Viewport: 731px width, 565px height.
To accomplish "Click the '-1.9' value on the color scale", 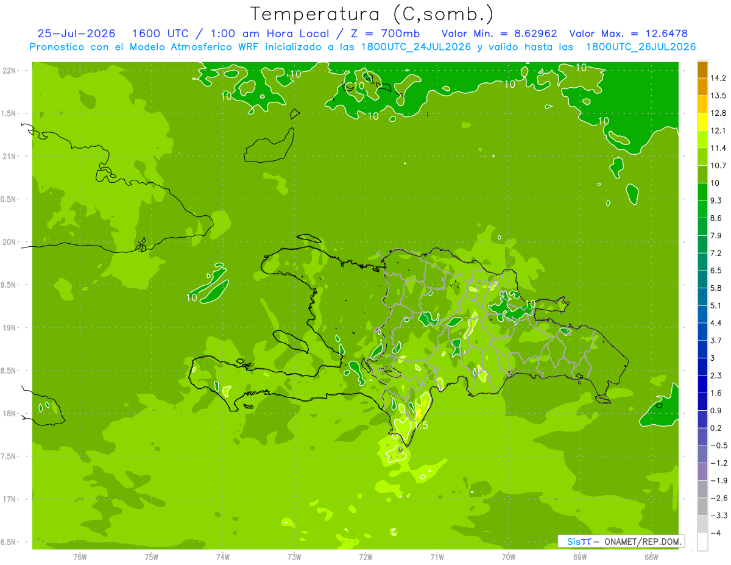I will (718, 480).
